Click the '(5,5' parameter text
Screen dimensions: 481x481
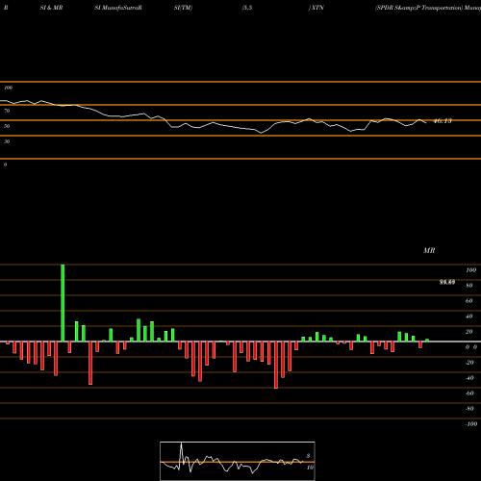pos(247,8)
